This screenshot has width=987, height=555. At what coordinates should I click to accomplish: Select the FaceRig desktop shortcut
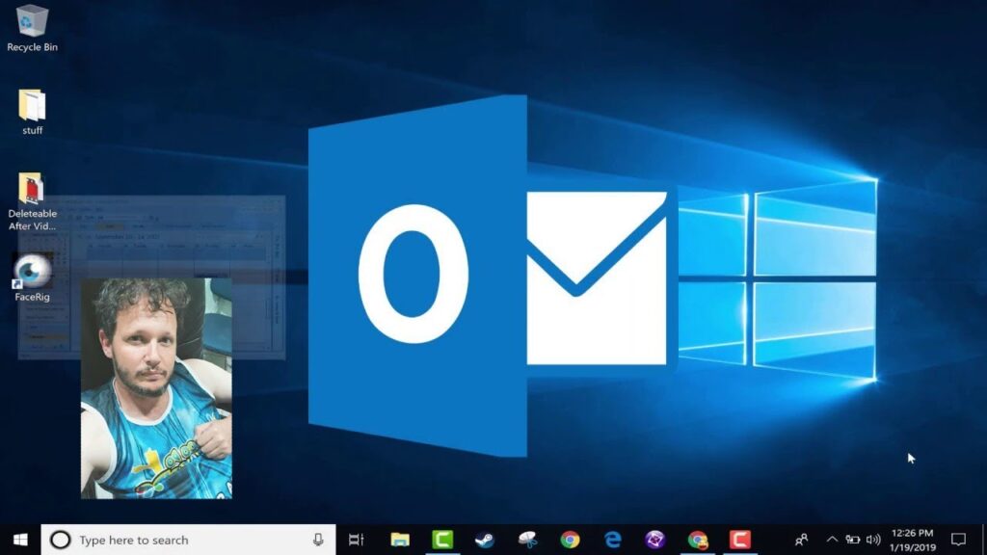coord(32,277)
